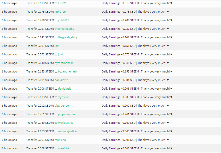
Task: Open danialaziz link in 0.006 STEEM transfer
Action: pos(64,89)
